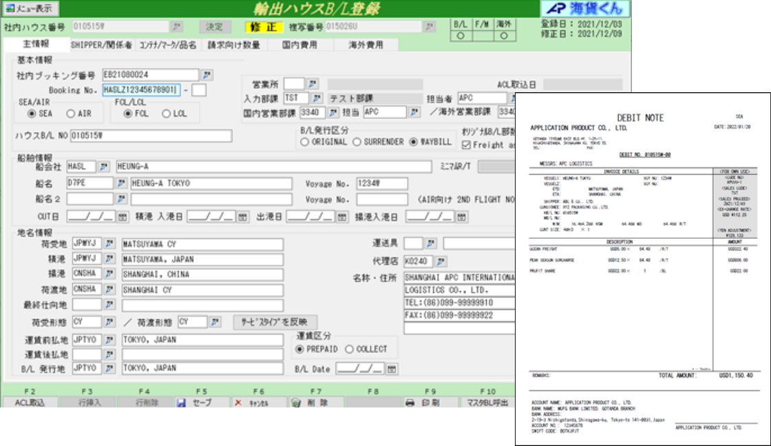Toggle the Freight checkbox
This screenshot has width=771, height=446.
pos(466,145)
